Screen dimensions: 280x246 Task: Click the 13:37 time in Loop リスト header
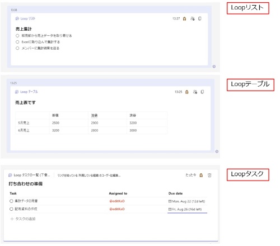tap(176, 18)
